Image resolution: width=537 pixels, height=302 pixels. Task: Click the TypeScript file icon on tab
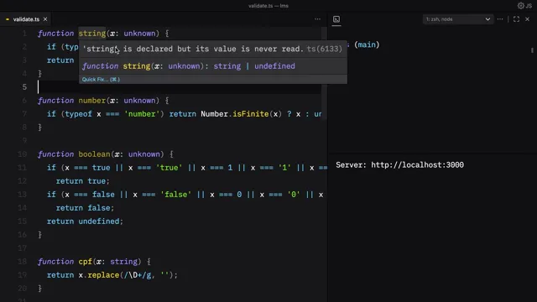8,19
